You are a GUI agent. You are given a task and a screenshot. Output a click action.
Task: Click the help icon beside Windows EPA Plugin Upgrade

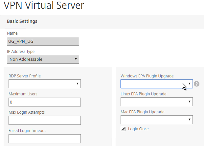pos(196,84)
